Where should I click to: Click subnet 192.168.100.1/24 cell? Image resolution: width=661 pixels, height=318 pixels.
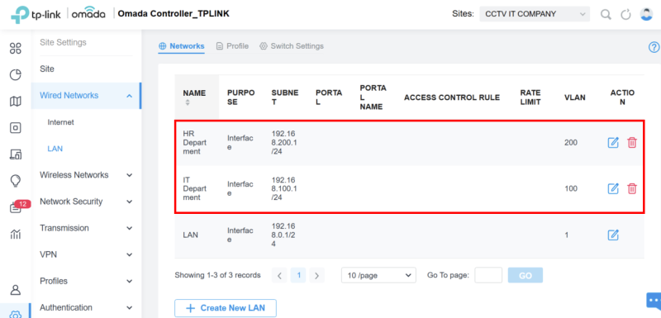[284, 188]
